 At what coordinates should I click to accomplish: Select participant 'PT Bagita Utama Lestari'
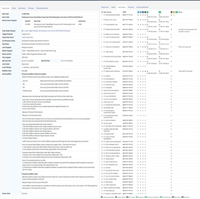coord(110,20)
